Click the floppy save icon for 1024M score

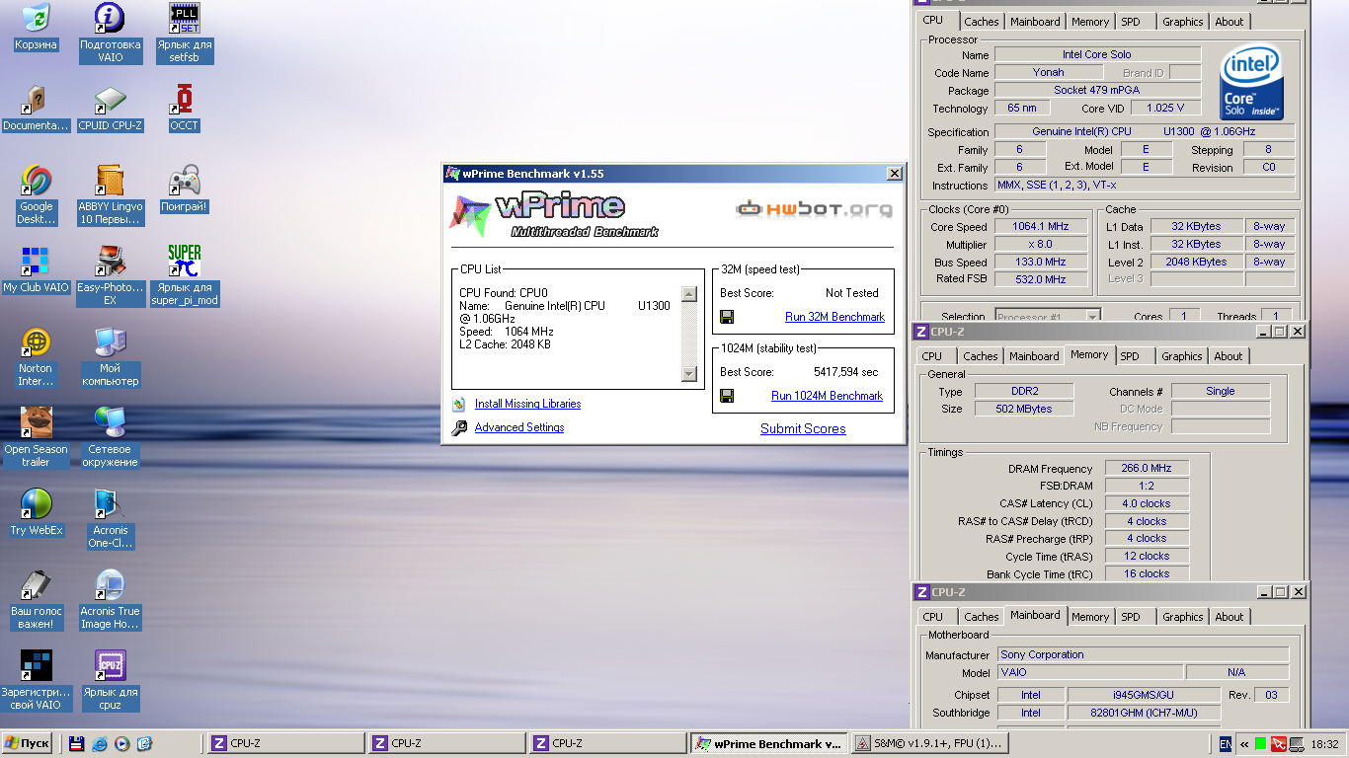point(727,396)
